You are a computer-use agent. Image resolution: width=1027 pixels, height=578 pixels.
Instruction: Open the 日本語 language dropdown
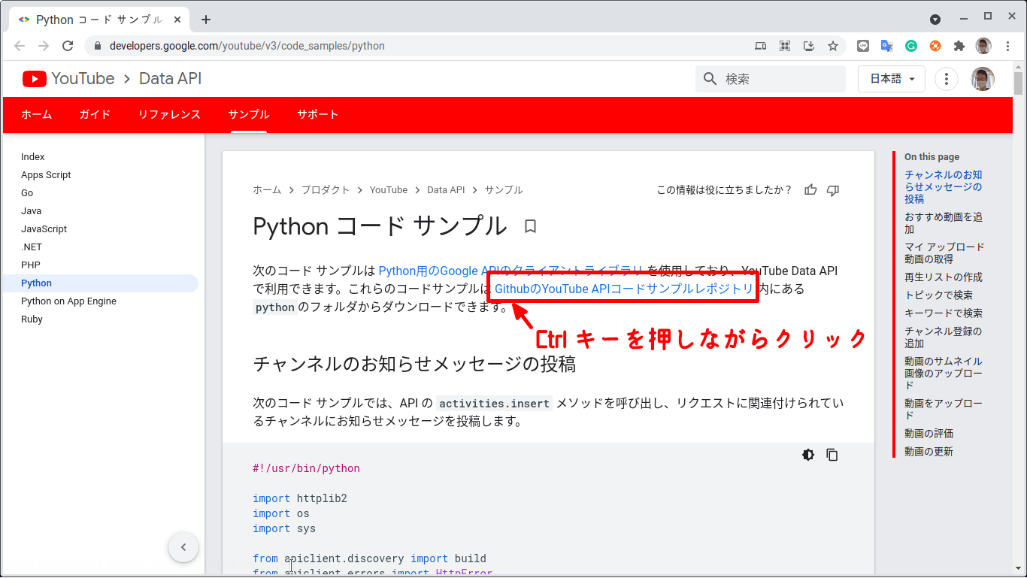tap(891, 78)
